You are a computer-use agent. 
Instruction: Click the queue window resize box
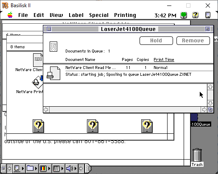(x=210, y=110)
